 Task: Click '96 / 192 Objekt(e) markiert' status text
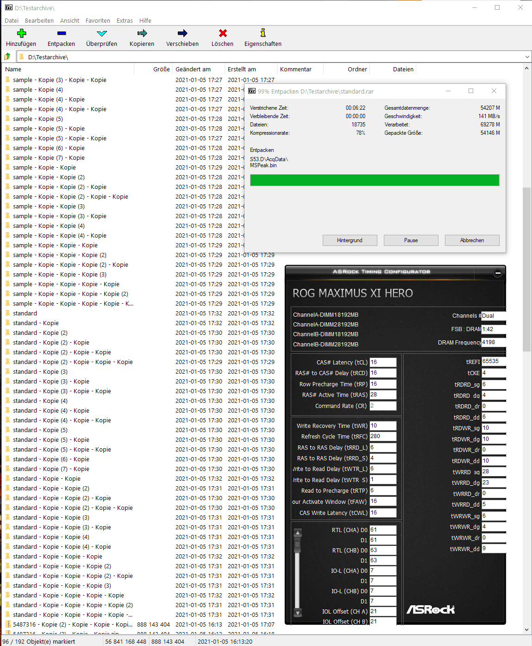(38, 641)
